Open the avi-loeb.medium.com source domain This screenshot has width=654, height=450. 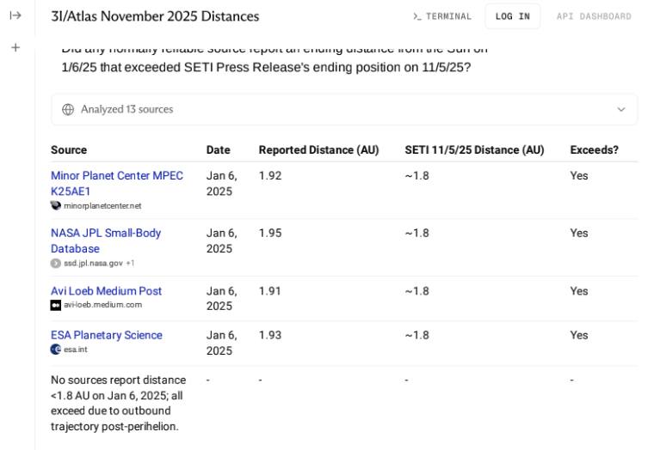pos(102,305)
